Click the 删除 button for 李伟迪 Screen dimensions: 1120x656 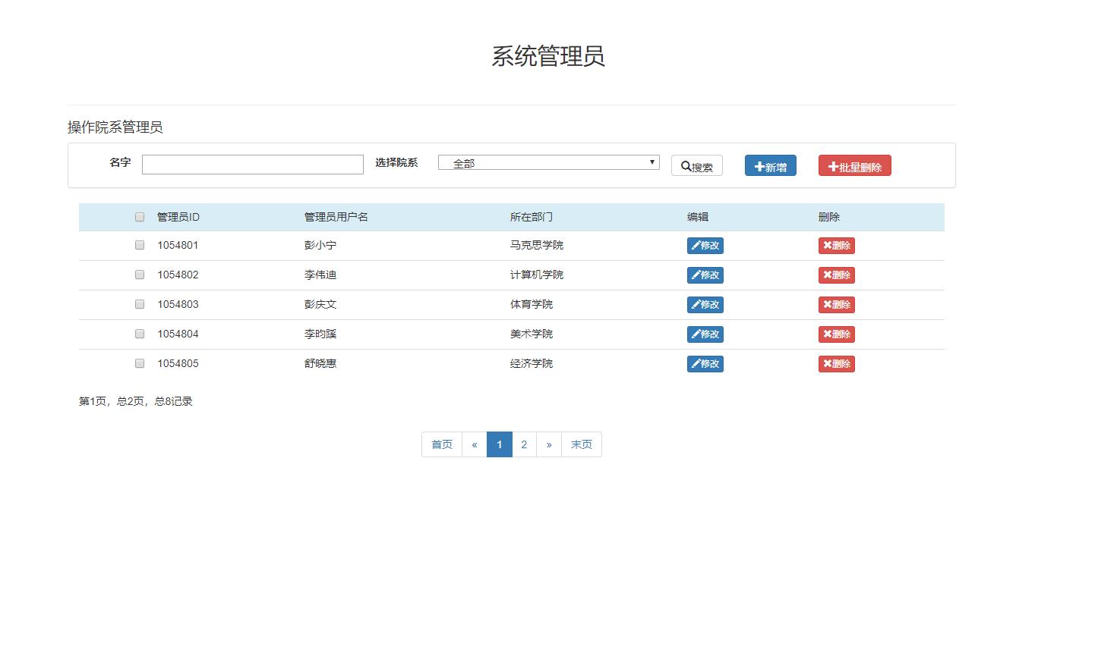[x=836, y=275]
